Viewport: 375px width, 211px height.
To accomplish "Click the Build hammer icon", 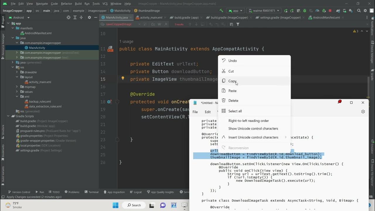I will pos(221,11).
